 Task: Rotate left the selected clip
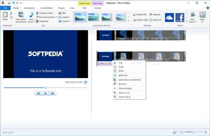click(x=140, y=15)
